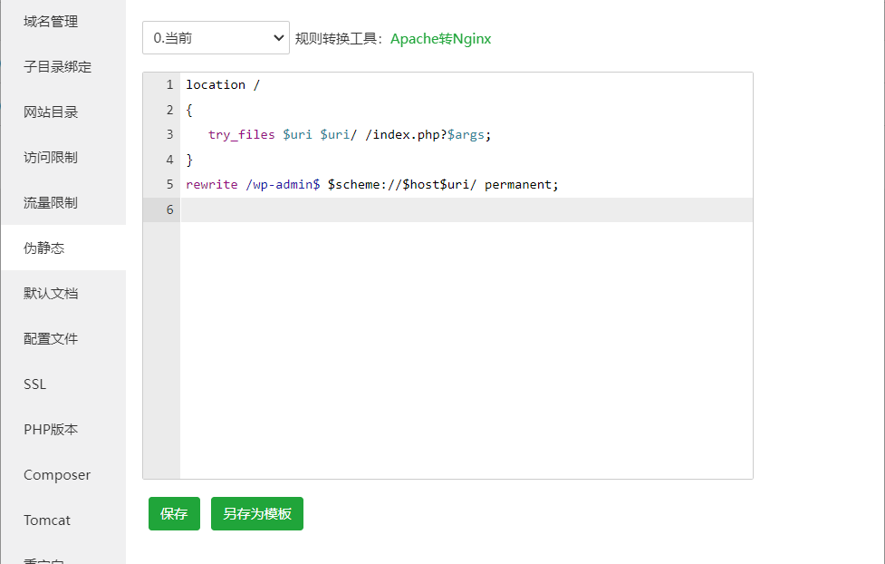Open the PHP版本 settings
Screen dimensions: 885x564
[51, 430]
